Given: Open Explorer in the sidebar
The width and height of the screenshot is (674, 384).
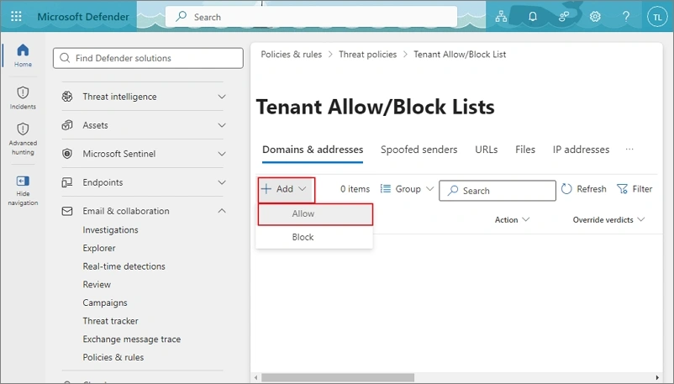Looking at the screenshot, I should [x=99, y=248].
